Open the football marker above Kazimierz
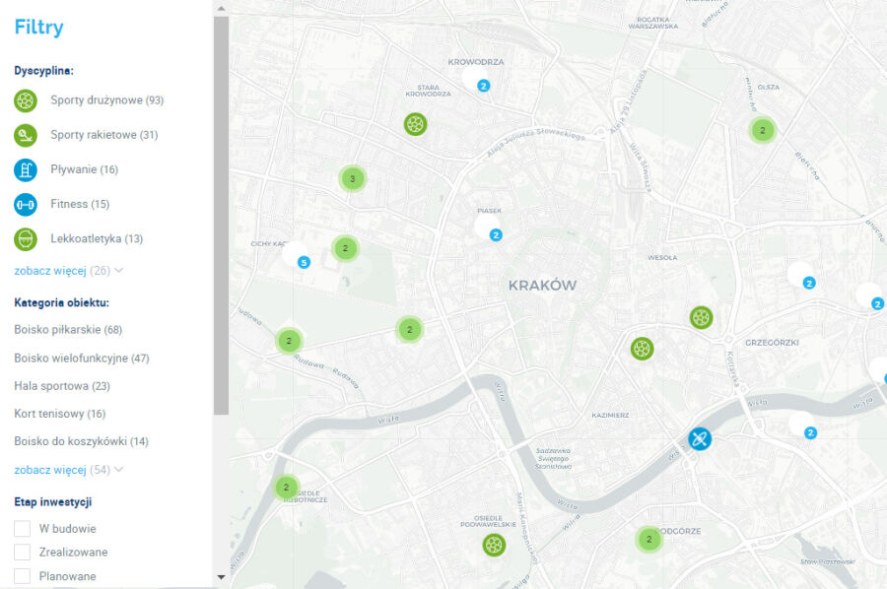The height and width of the screenshot is (589, 887). point(643,347)
